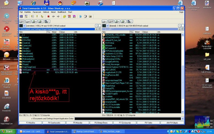Switch to brief file list view icon
Image resolution: width=214 pixels, height=134 pixels.
tap(32, 16)
